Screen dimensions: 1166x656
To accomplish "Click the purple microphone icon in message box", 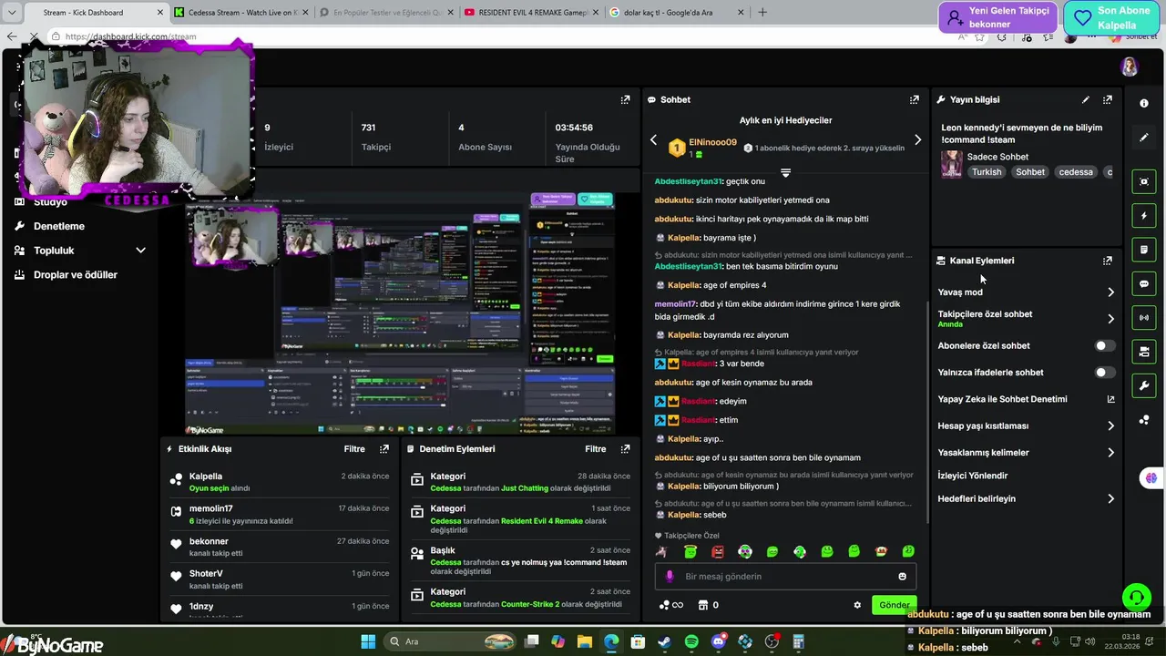I will coord(670,577).
